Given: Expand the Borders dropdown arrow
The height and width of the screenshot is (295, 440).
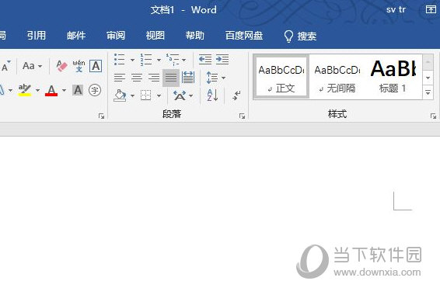Looking at the screenshot, I should (x=159, y=95).
